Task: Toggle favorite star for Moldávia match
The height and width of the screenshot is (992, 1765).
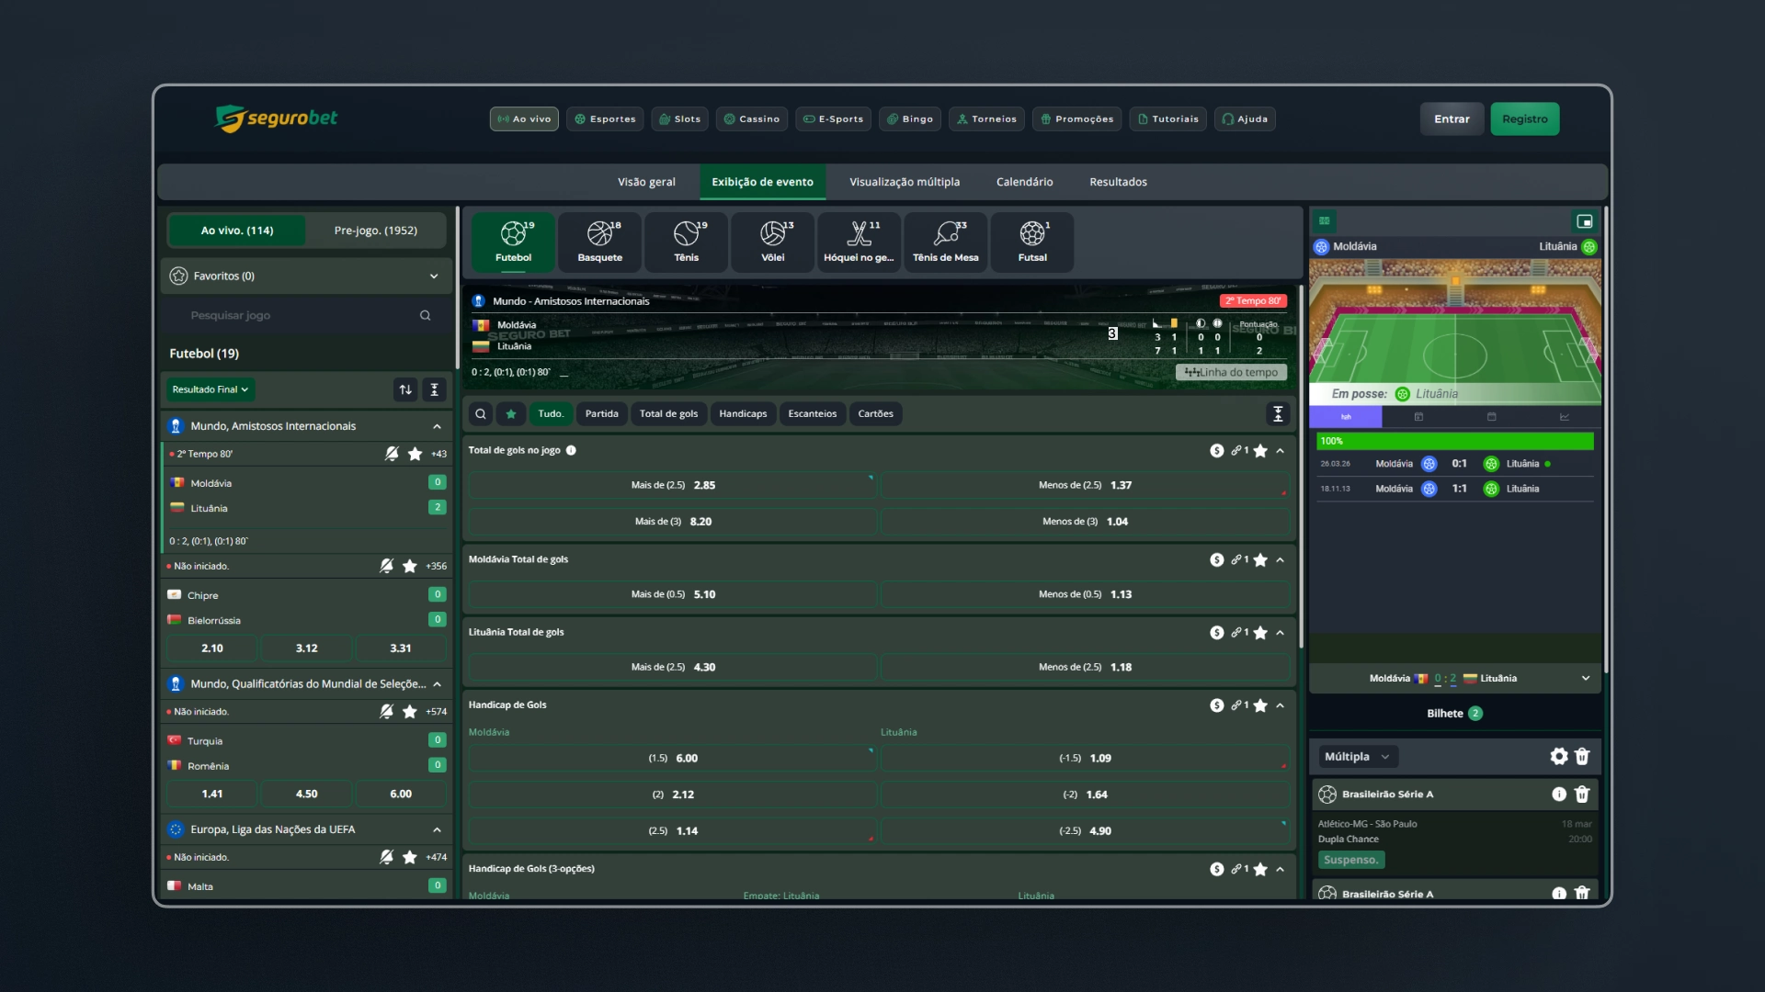Action: (x=416, y=454)
